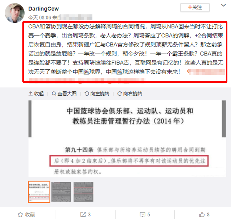The width and height of the screenshot is (231, 219).
Task: Rotate image right with 向右旋转
Action: coord(130,93)
